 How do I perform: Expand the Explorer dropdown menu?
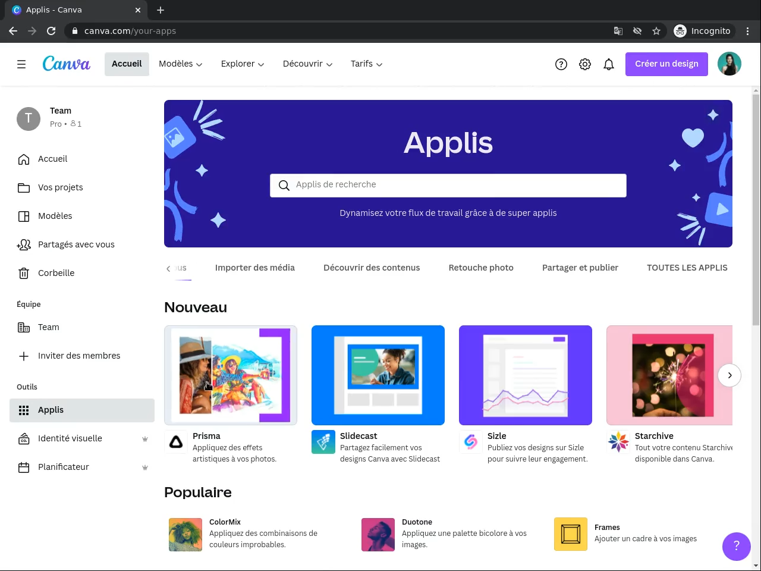[x=243, y=64]
